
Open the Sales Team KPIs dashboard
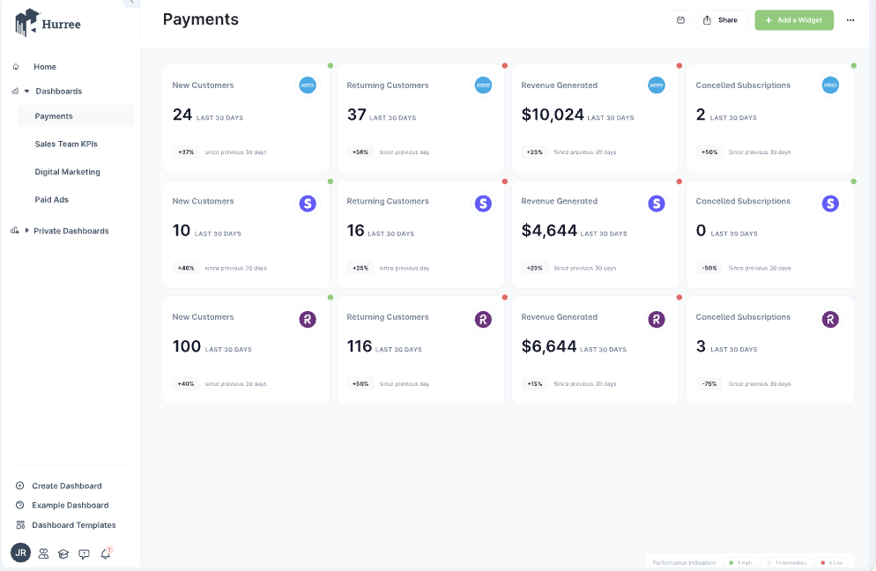66,144
